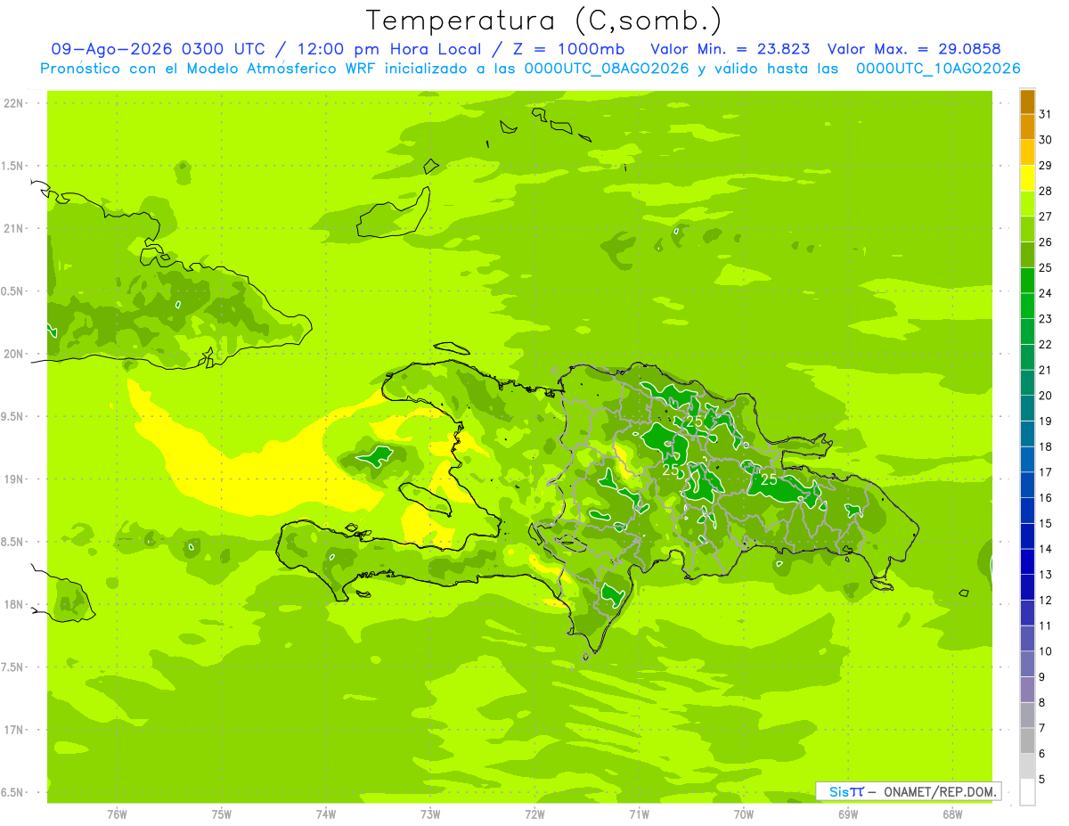Screen dimensions: 1069x826
Task: Click the legend scale number 22
Action: tap(1045, 344)
